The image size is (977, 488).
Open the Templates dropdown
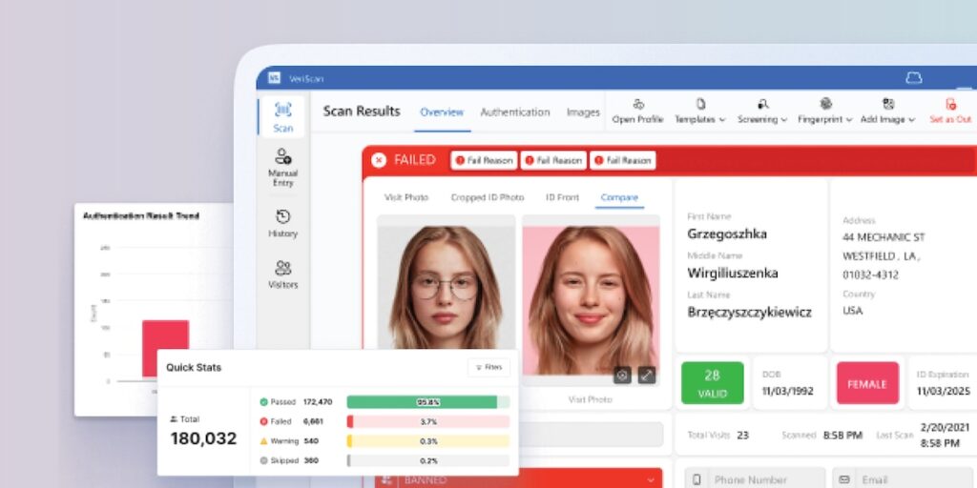point(700,112)
